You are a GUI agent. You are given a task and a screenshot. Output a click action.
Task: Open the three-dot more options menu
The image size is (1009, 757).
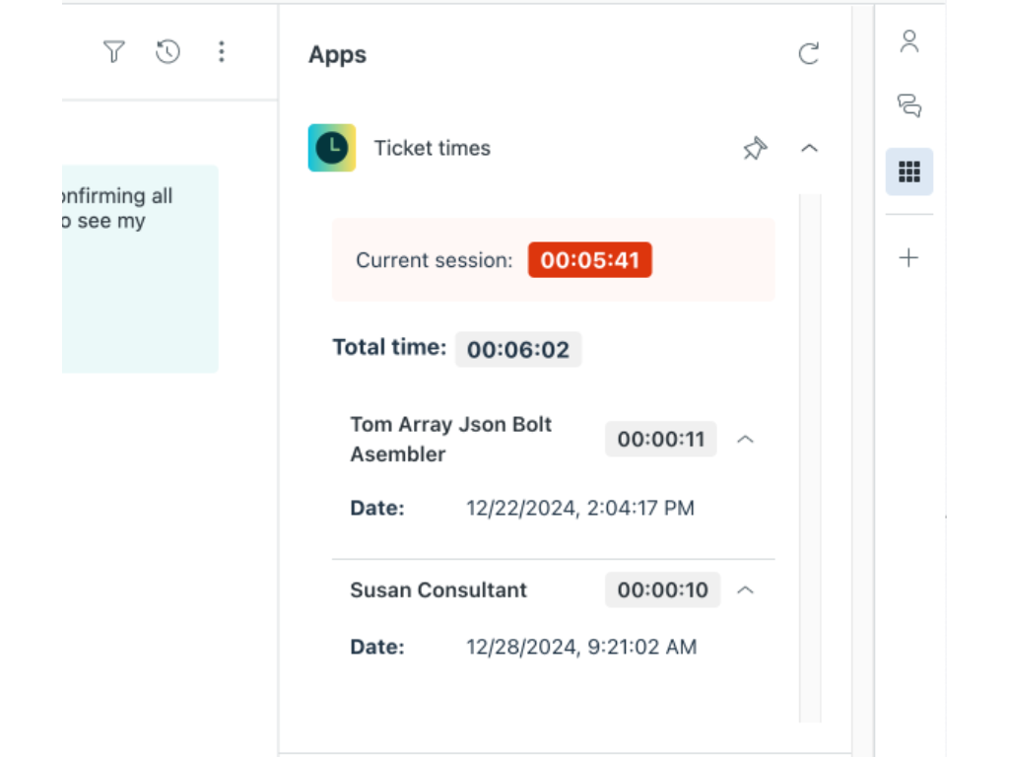coord(221,52)
